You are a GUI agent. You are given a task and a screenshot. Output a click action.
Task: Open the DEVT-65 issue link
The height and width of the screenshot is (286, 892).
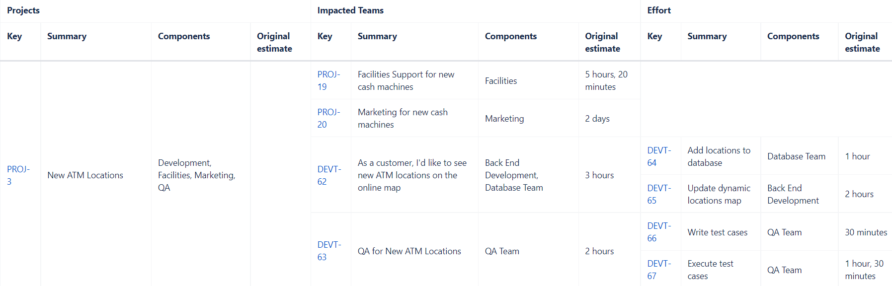(659, 194)
